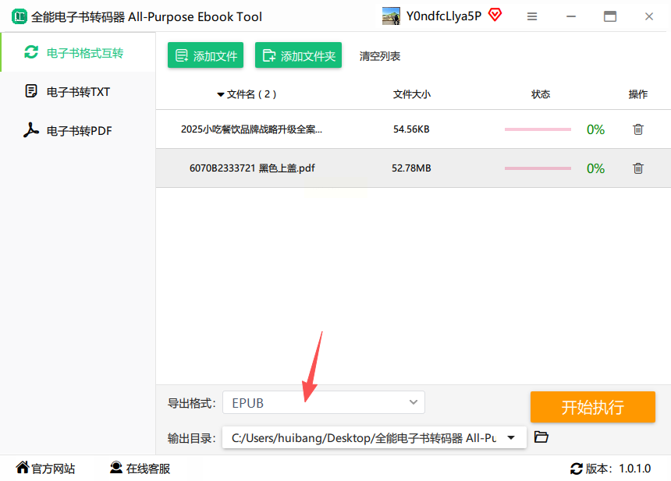The height and width of the screenshot is (481, 671).
Task: Click progress bar of 2025小吃餐饮 file
Action: click(x=538, y=129)
